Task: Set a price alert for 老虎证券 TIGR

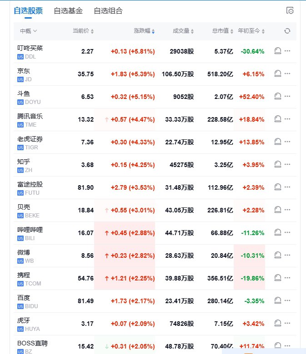Action: point(278,142)
